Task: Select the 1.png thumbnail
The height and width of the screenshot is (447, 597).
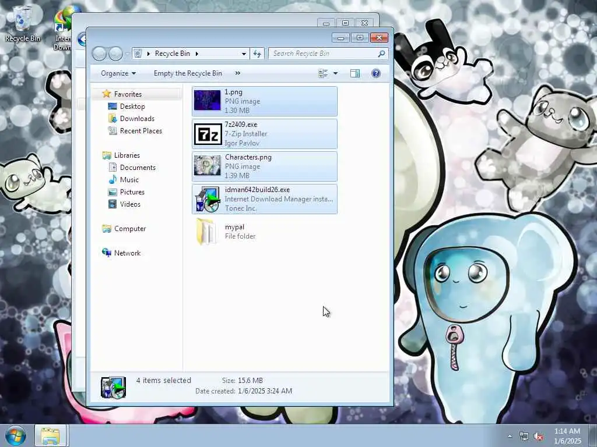Action: 207,100
